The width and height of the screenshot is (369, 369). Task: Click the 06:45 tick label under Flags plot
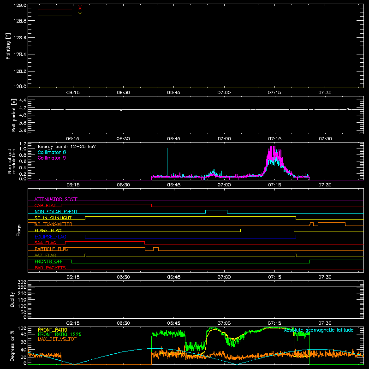174,277
